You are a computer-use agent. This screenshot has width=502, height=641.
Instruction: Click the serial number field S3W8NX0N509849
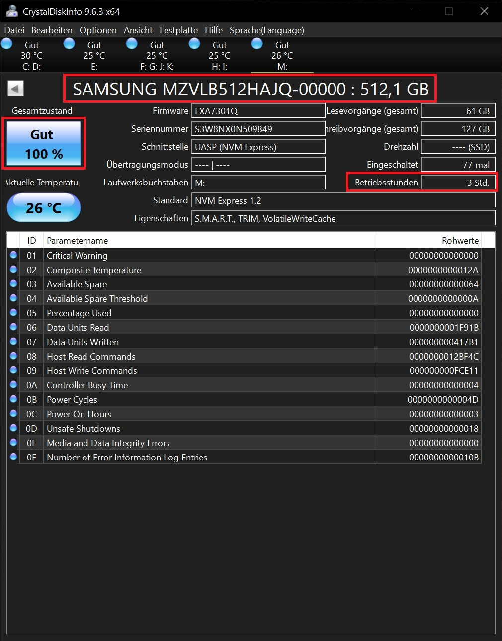(258, 129)
